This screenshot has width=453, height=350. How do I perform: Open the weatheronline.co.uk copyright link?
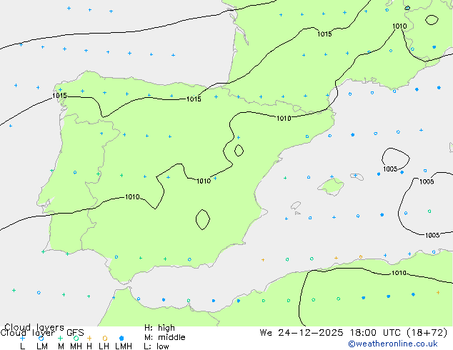393,344
